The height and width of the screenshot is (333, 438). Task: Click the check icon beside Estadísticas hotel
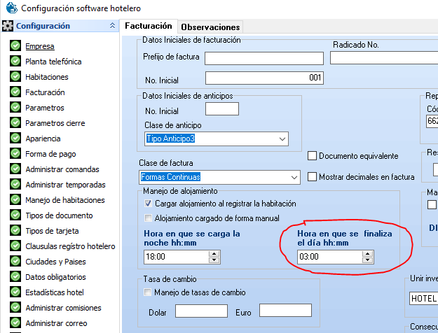(15, 292)
